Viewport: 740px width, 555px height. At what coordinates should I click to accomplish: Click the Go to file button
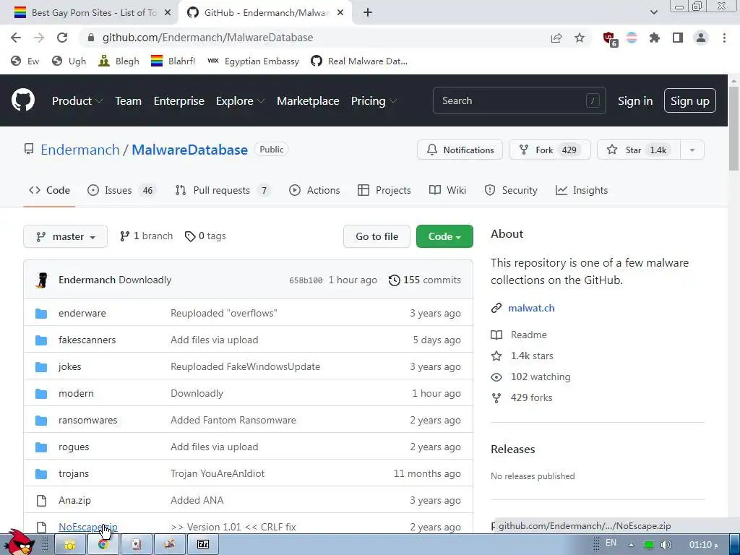click(377, 236)
